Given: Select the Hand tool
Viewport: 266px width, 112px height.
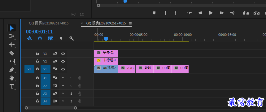Looking at the screenshot, I should point(12,78).
